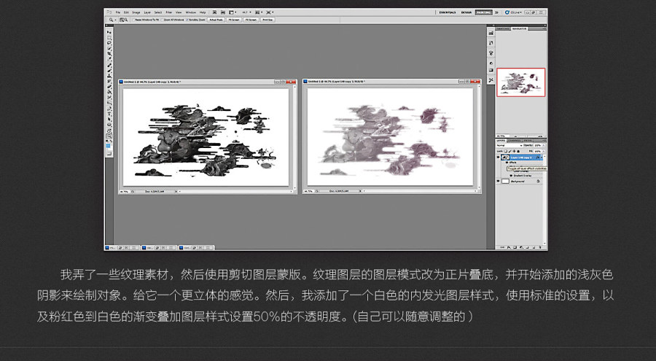
Task: Open the Adjustments panel icon in dock
Action: (x=491, y=63)
